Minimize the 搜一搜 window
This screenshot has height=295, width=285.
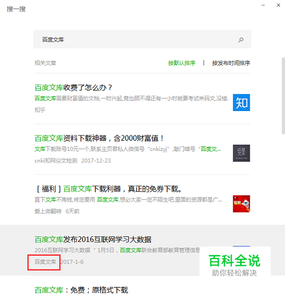[263, 5]
